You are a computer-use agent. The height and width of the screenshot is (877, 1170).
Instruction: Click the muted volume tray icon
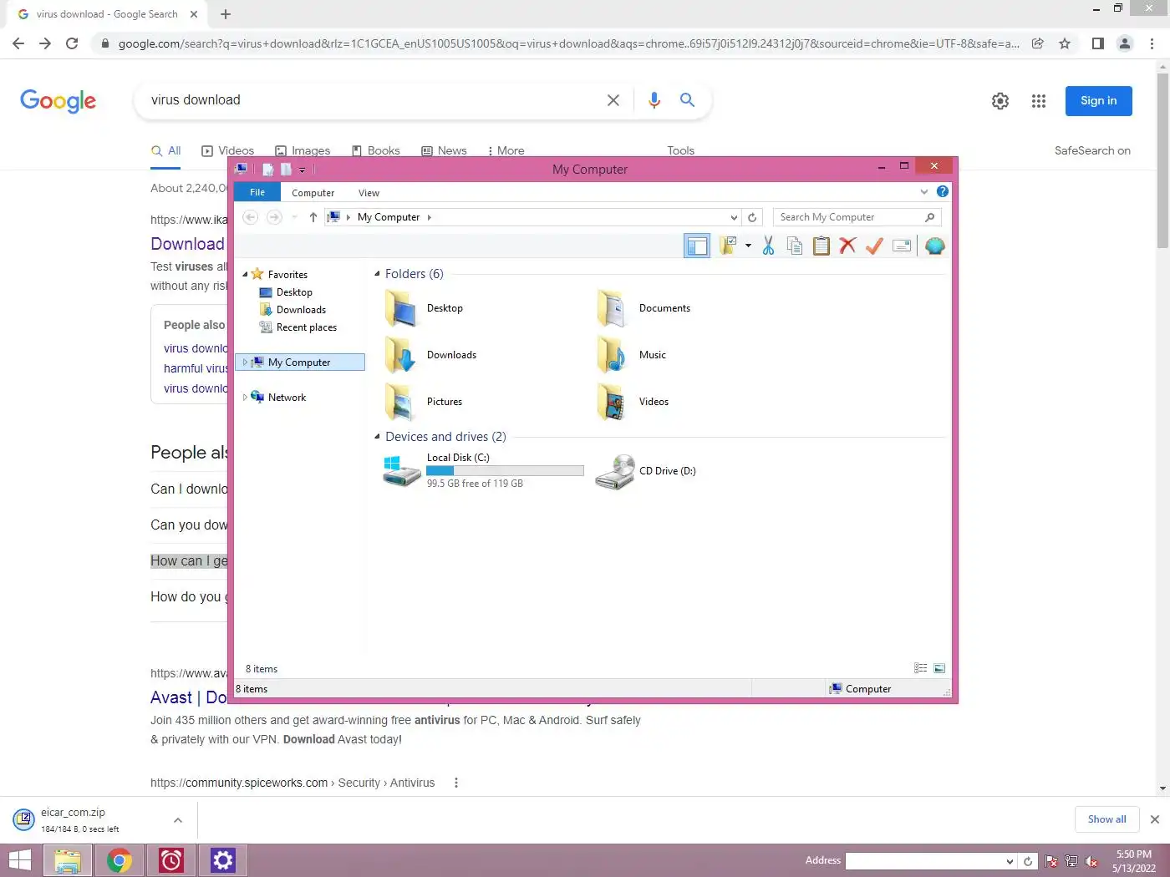pyautogui.click(x=1091, y=861)
